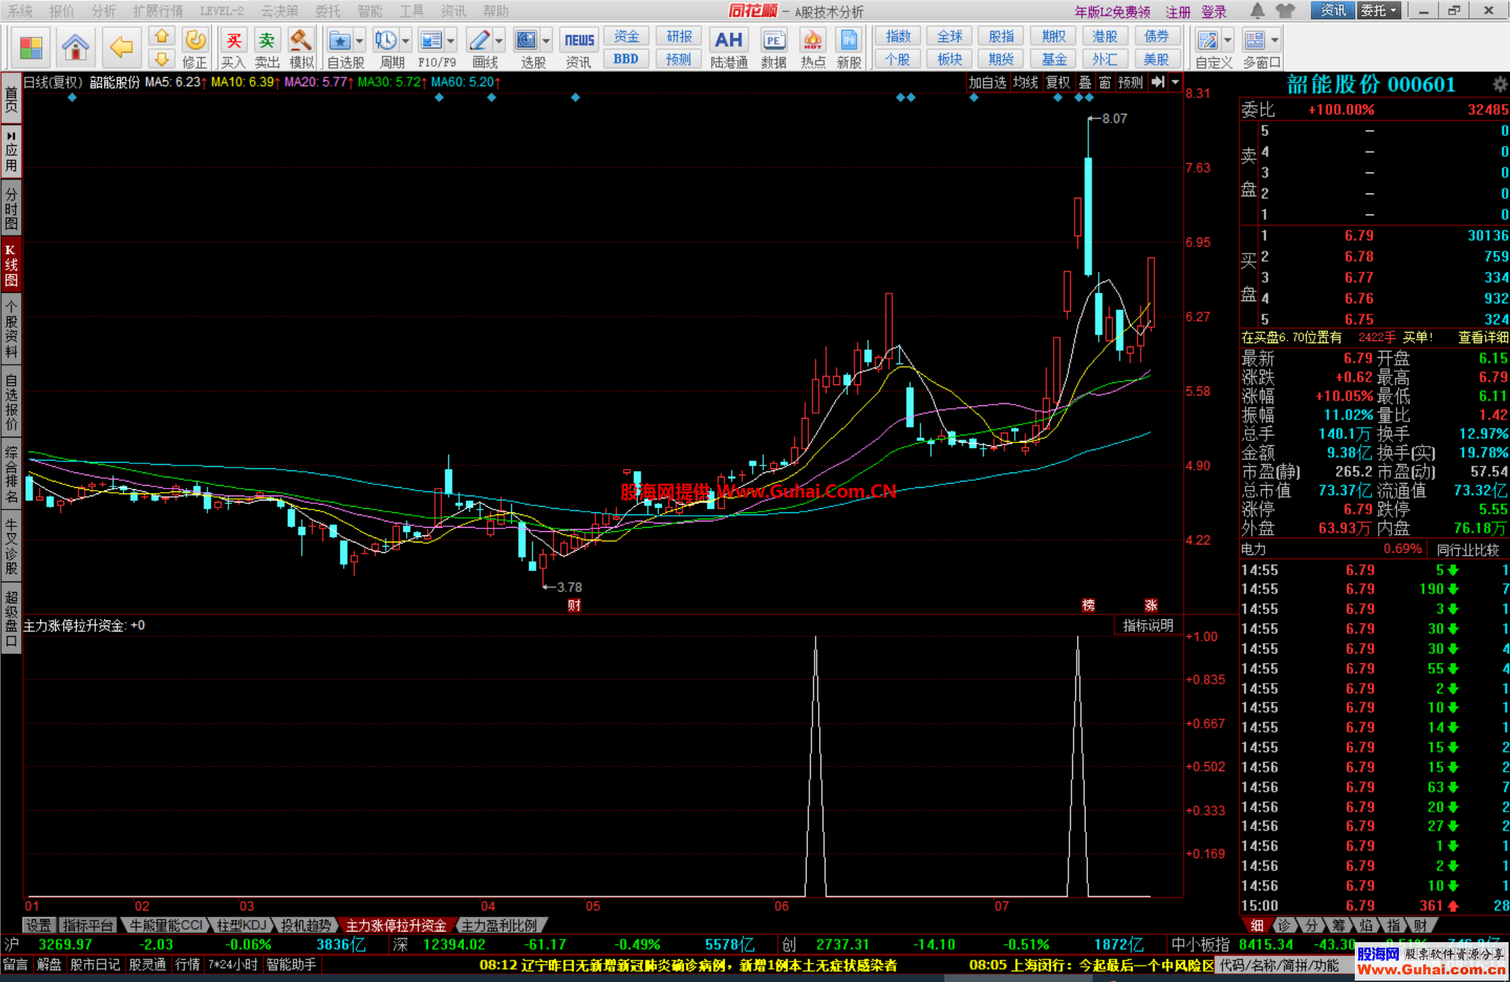Click 查看详细 link in order panel
This screenshot has width=1510, height=982.
click(1483, 338)
